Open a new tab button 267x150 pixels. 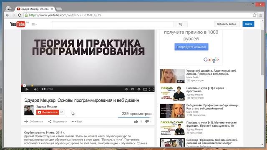click(x=59, y=9)
